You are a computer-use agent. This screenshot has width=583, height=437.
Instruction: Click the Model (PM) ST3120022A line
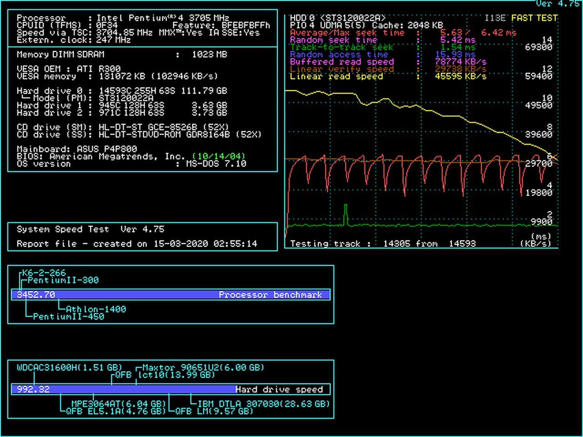coord(87,98)
